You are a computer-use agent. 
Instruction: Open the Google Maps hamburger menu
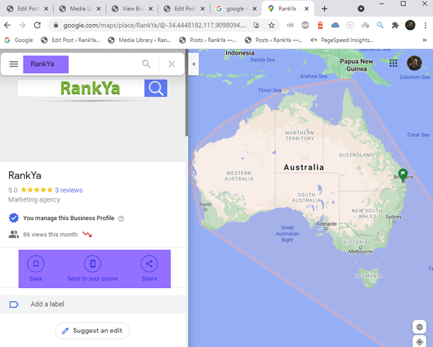[13, 64]
